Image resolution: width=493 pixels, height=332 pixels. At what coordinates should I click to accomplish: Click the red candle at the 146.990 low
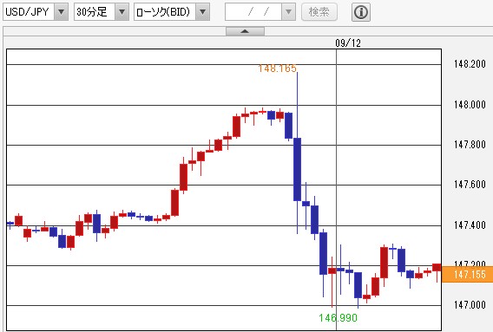(332, 270)
